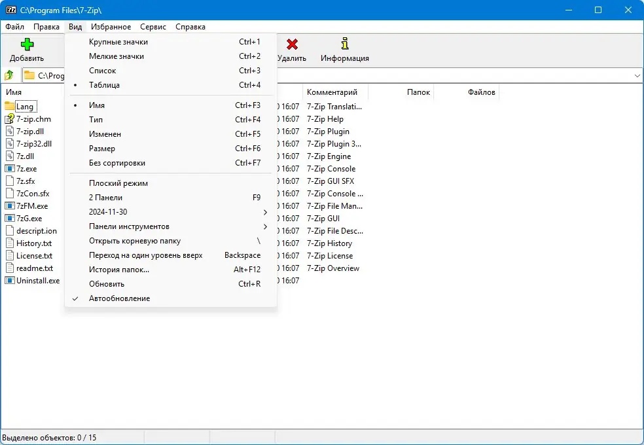644x445 pixels.
Task: Select the 7z.dll file icon
Action: (9, 156)
